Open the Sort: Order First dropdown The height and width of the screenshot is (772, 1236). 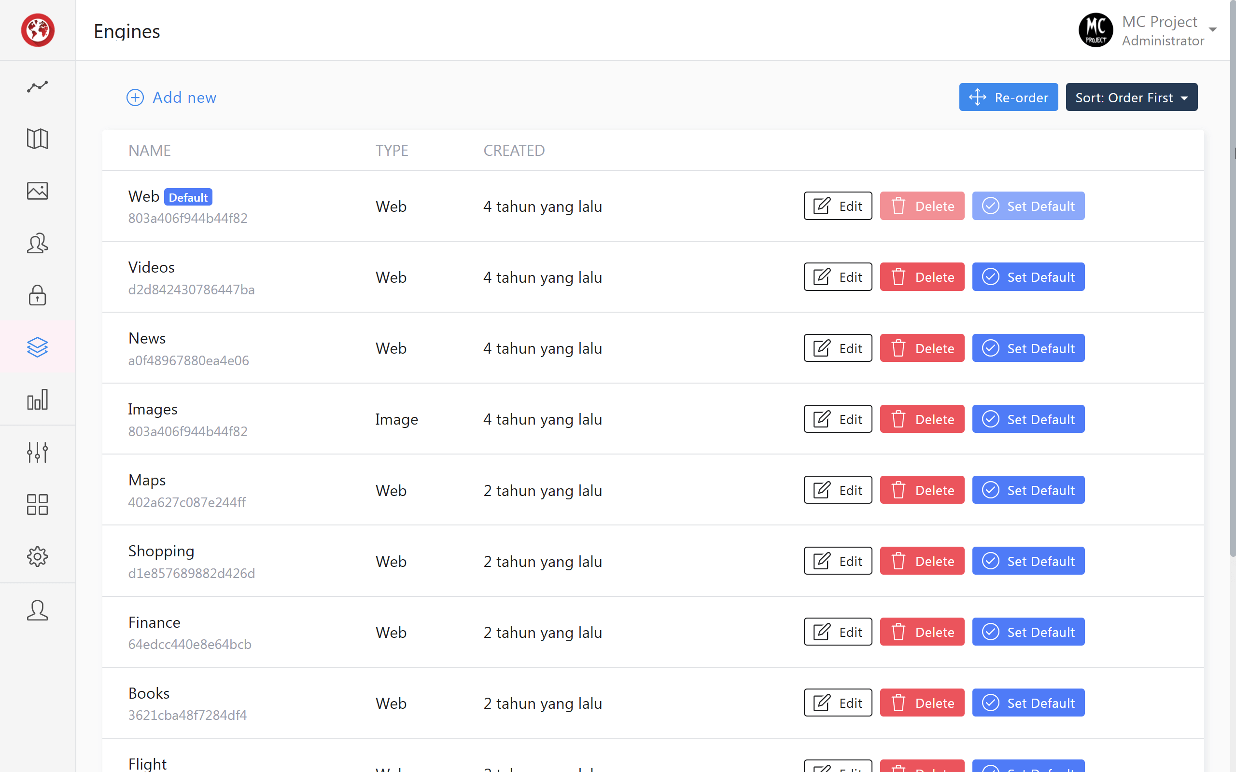click(1131, 97)
